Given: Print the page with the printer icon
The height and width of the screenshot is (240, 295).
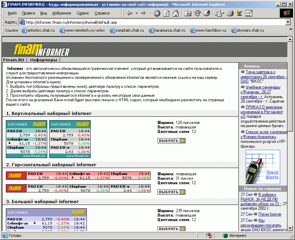Looking at the screenshot, I should point(230,13).
